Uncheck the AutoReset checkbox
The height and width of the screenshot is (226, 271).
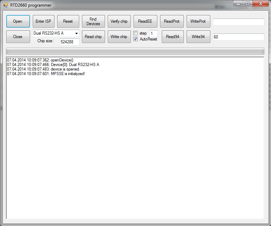tap(136, 39)
